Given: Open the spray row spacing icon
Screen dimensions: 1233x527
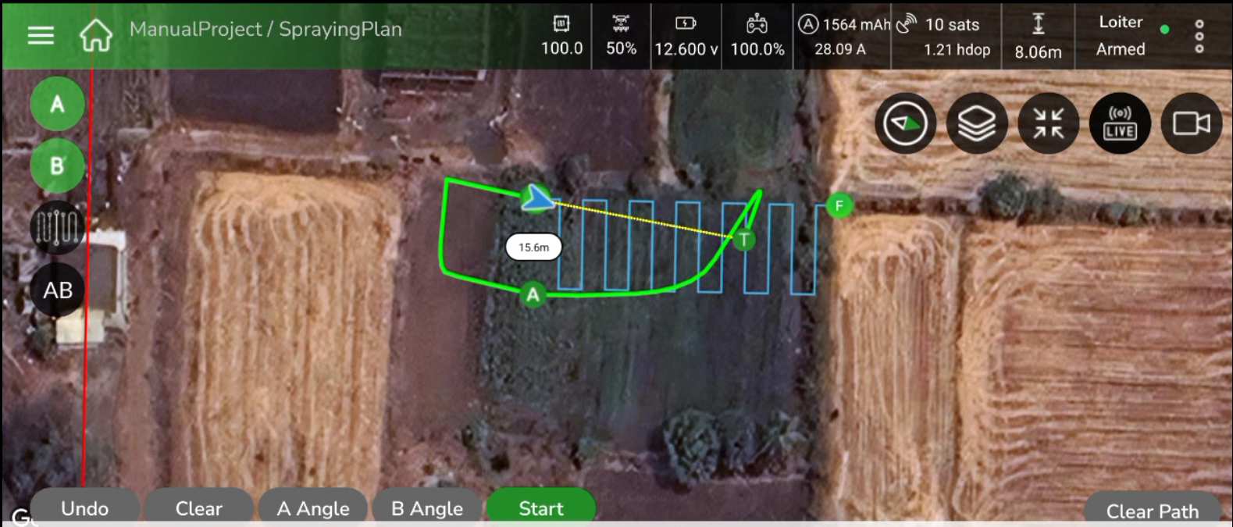Looking at the screenshot, I should pyautogui.click(x=58, y=228).
